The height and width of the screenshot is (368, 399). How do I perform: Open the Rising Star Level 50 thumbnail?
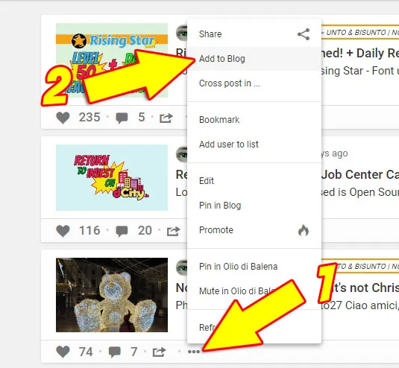click(112, 60)
